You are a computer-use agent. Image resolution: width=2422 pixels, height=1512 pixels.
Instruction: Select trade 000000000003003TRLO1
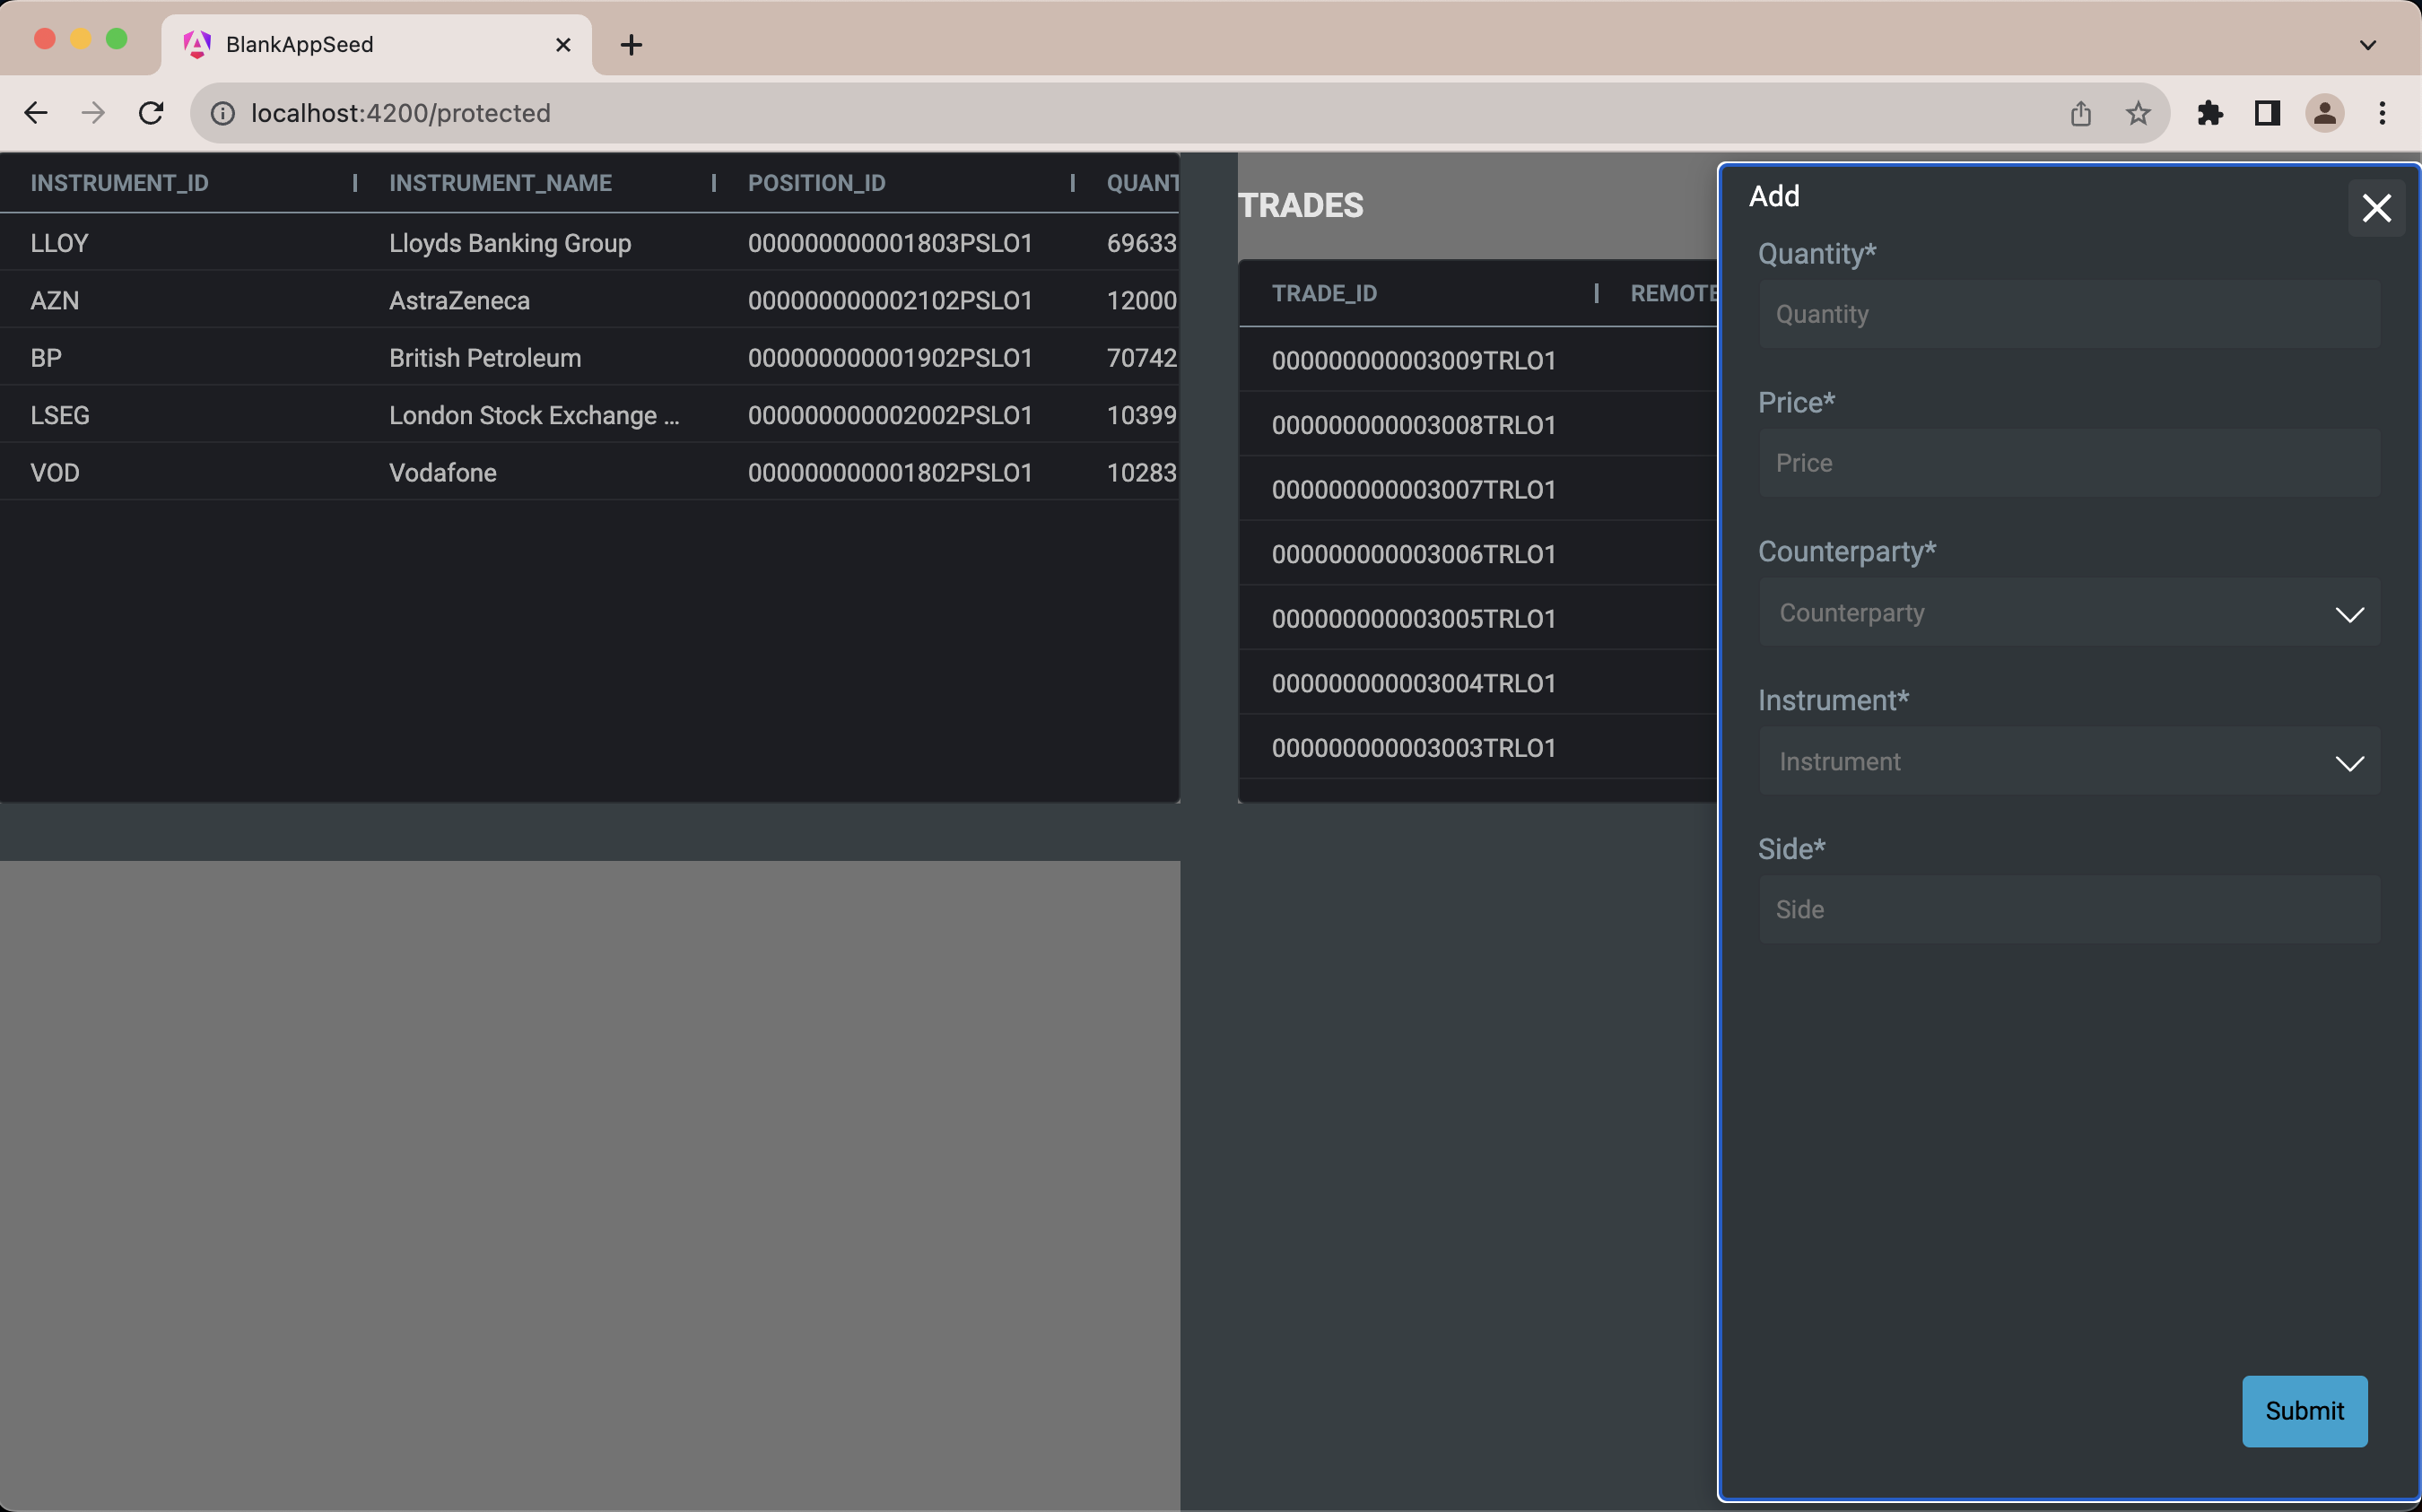click(1414, 747)
